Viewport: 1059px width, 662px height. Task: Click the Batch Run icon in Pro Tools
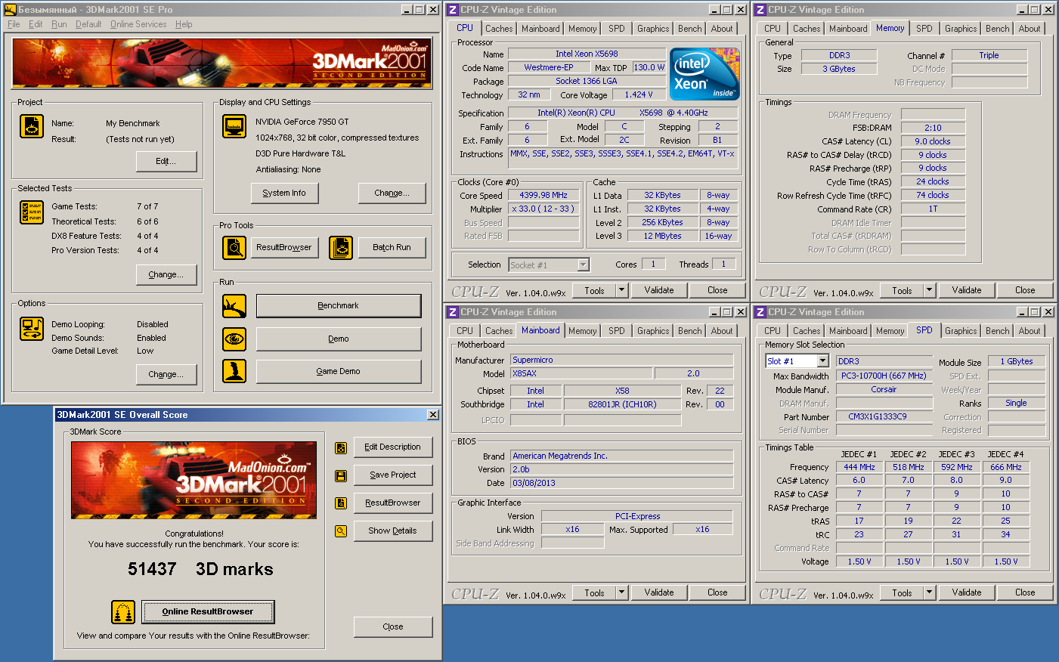341,247
